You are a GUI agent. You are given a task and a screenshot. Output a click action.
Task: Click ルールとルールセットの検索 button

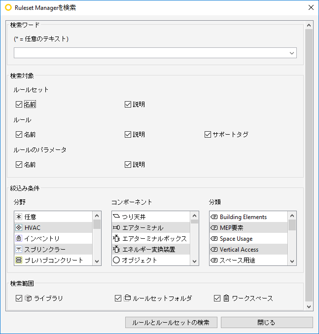tap(171, 323)
